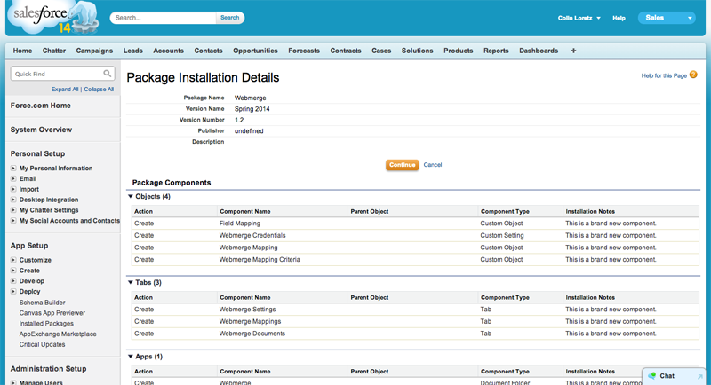Expand the Create section
This screenshot has width=711, height=385.
point(13,270)
